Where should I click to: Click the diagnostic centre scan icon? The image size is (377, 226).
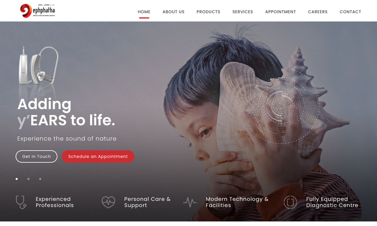pos(290,202)
